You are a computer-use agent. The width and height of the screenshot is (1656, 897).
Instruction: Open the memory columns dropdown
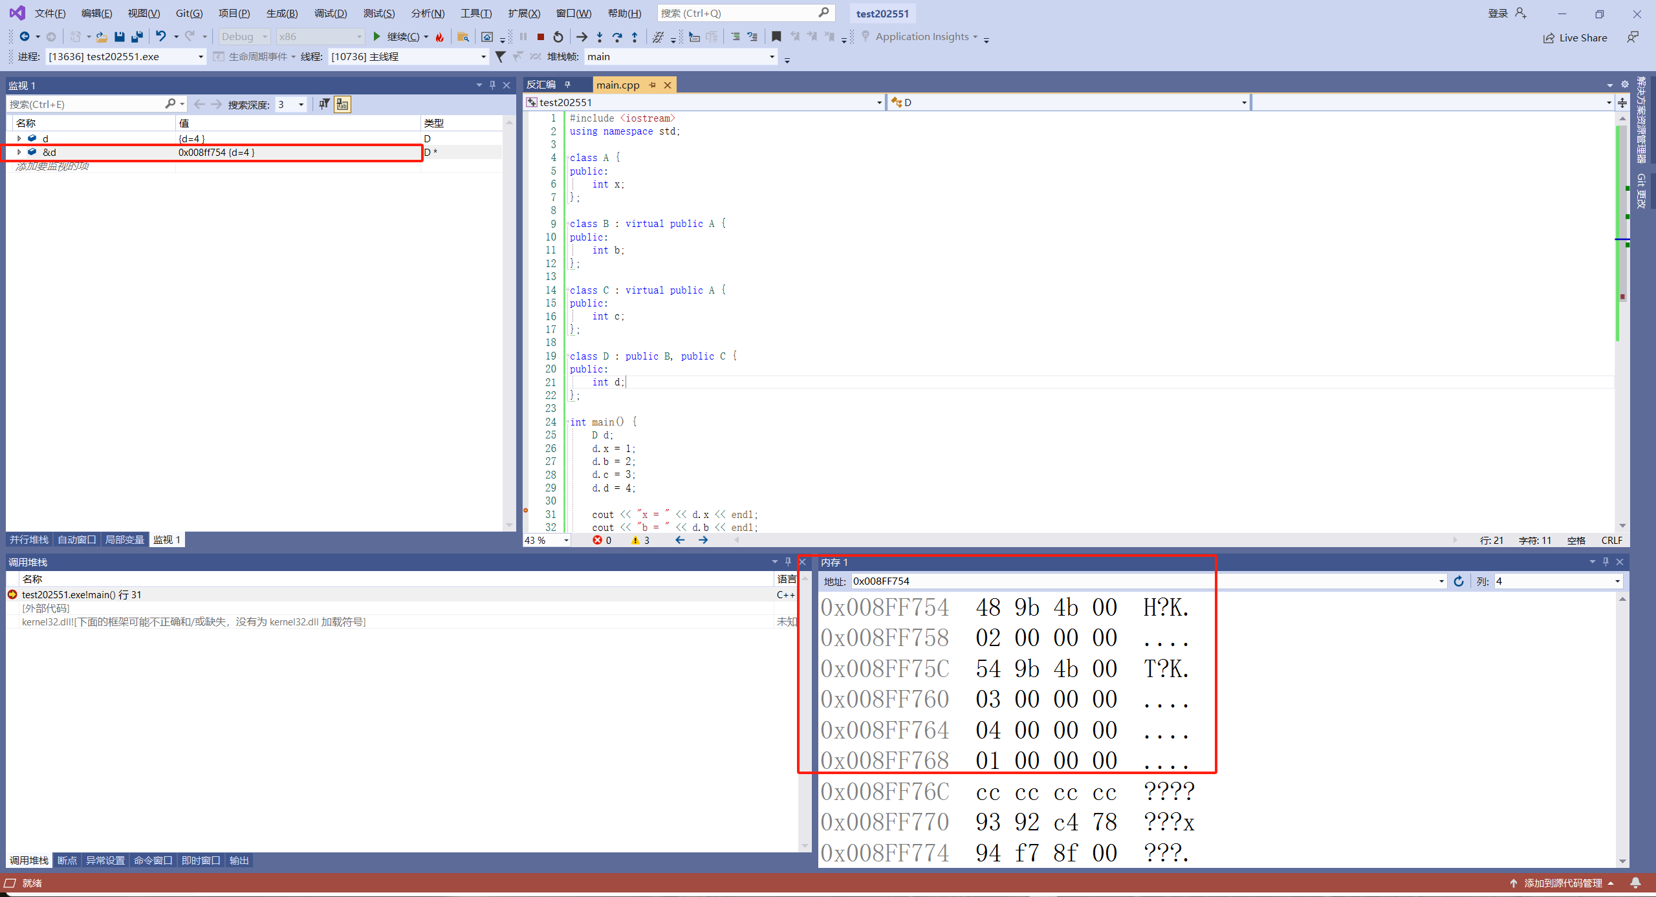pos(1617,581)
